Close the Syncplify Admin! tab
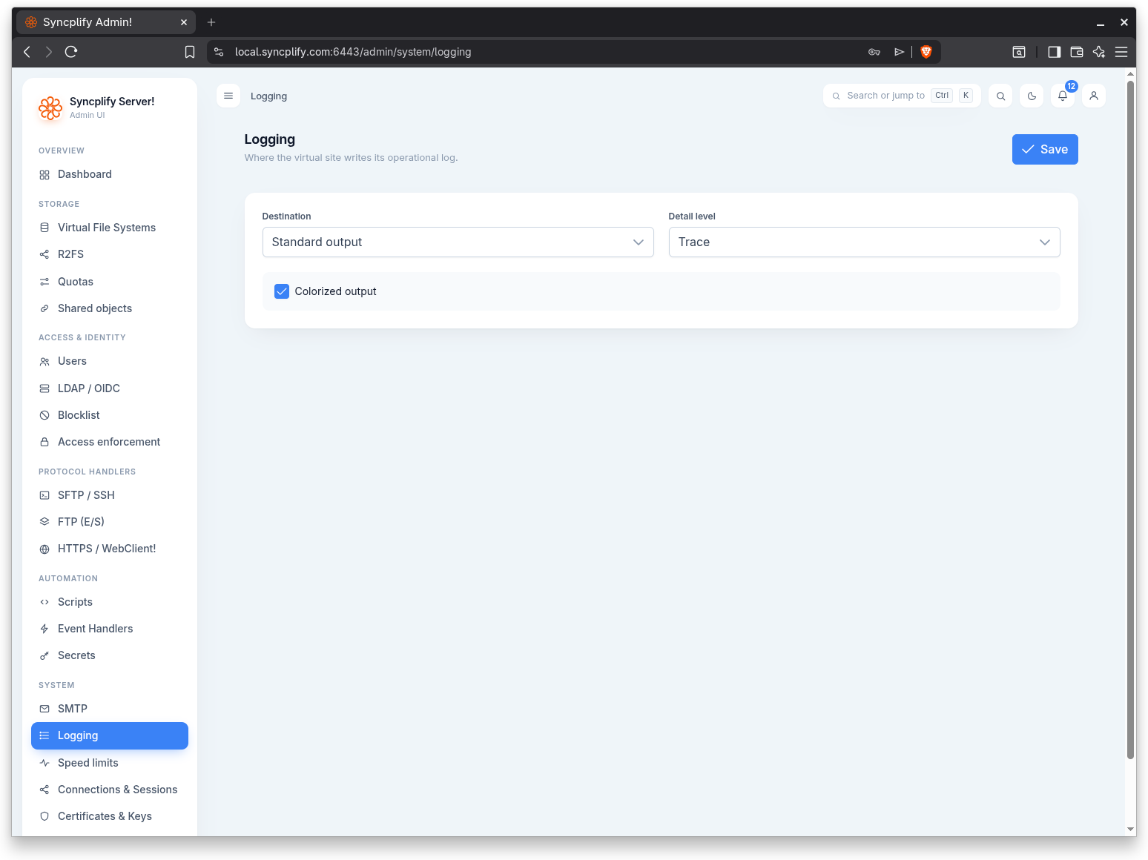The height and width of the screenshot is (860, 1148). pos(184,22)
